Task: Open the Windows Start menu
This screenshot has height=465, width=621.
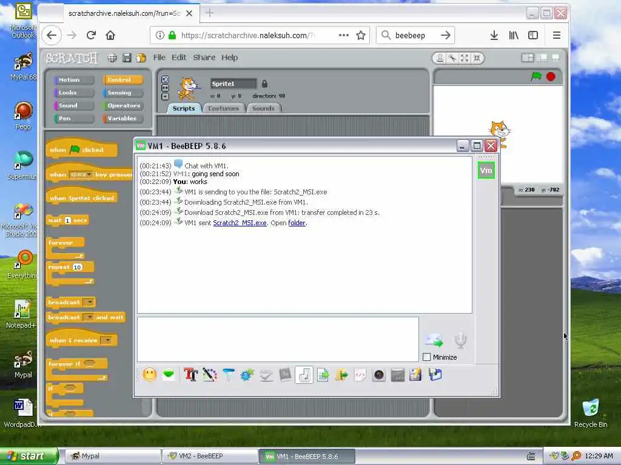Action: click(29, 456)
